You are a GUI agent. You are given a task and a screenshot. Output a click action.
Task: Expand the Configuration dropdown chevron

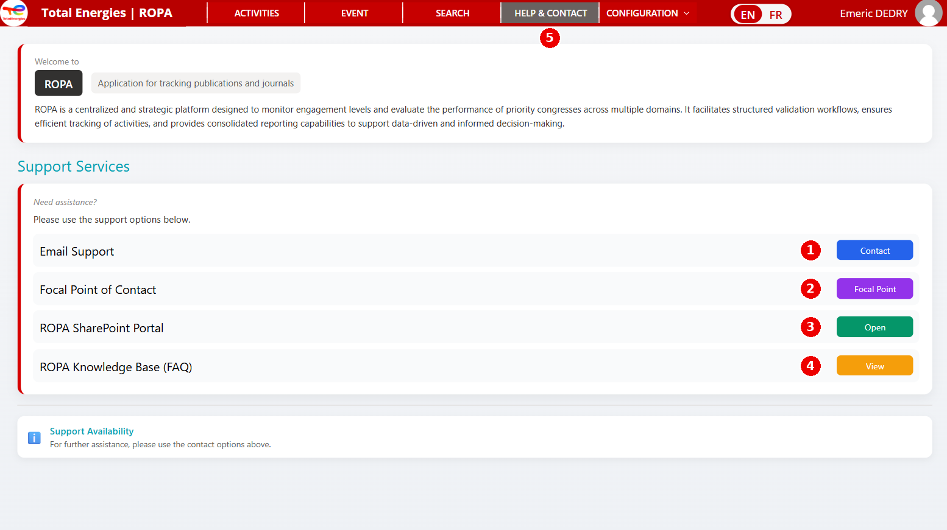pos(687,13)
